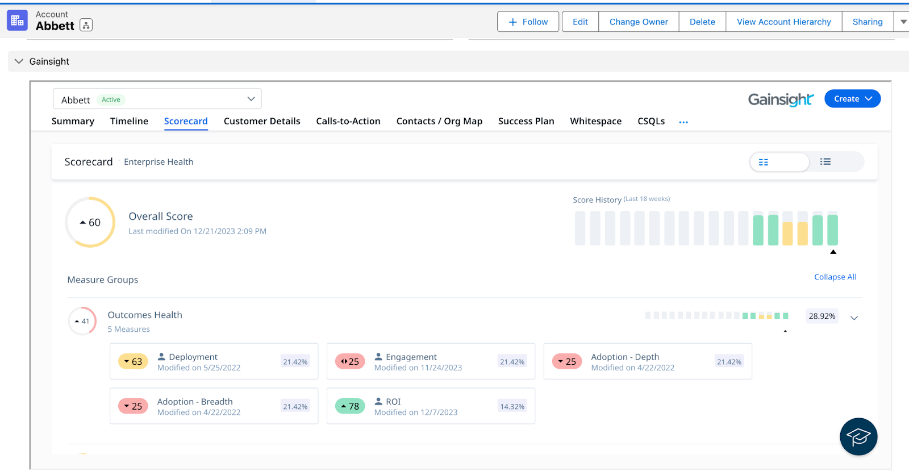This screenshot has height=471, width=909.
Task: Open the Deployment measure card
Action: [214, 361]
